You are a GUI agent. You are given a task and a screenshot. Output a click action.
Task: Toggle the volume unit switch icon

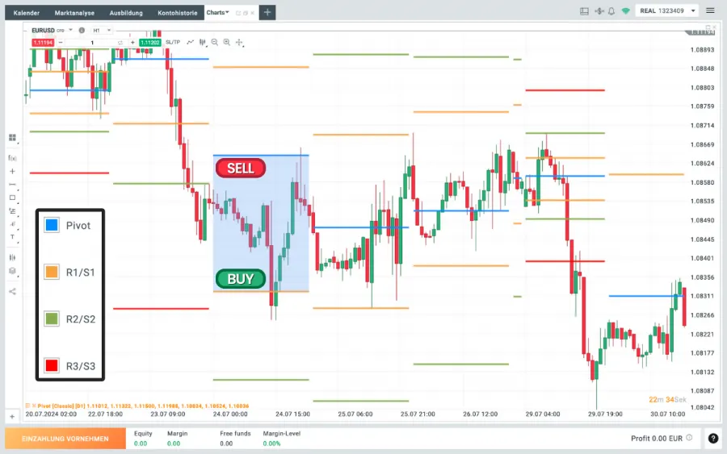(x=120, y=43)
